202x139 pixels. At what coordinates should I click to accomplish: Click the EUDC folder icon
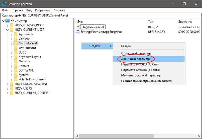16,52
